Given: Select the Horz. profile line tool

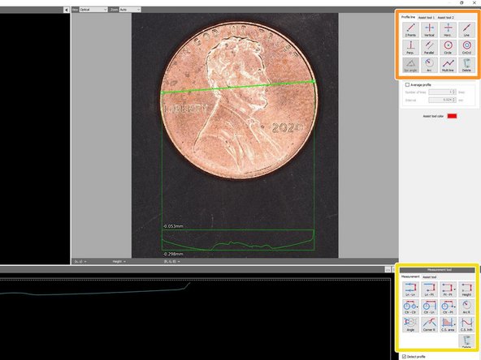Looking at the screenshot, I should click(x=448, y=30).
